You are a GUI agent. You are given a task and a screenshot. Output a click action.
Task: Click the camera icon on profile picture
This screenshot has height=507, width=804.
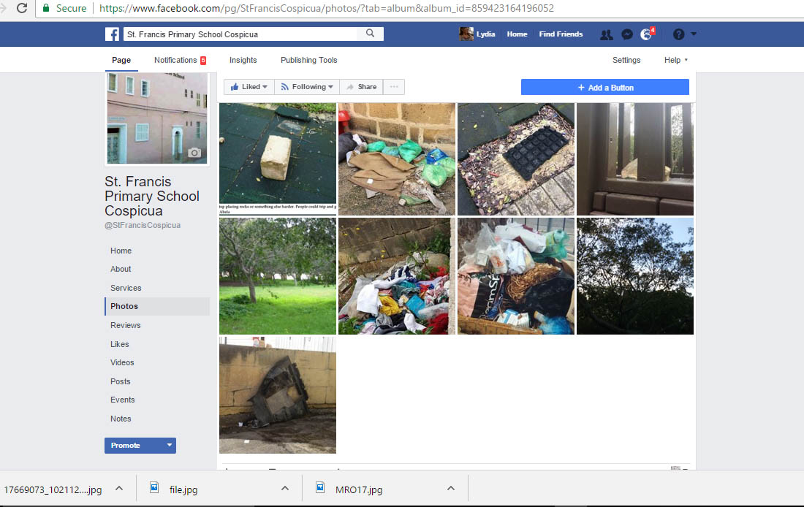[194, 153]
